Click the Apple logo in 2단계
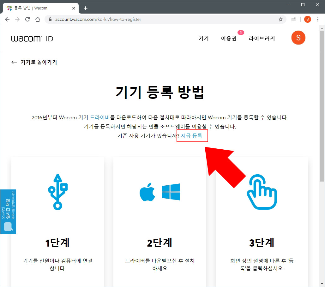The width and height of the screenshot is (325, 287). [x=147, y=193]
